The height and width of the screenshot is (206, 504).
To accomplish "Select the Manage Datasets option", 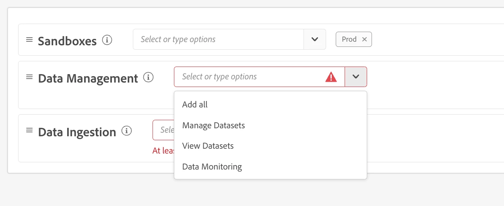I will pyautogui.click(x=213, y=125).
